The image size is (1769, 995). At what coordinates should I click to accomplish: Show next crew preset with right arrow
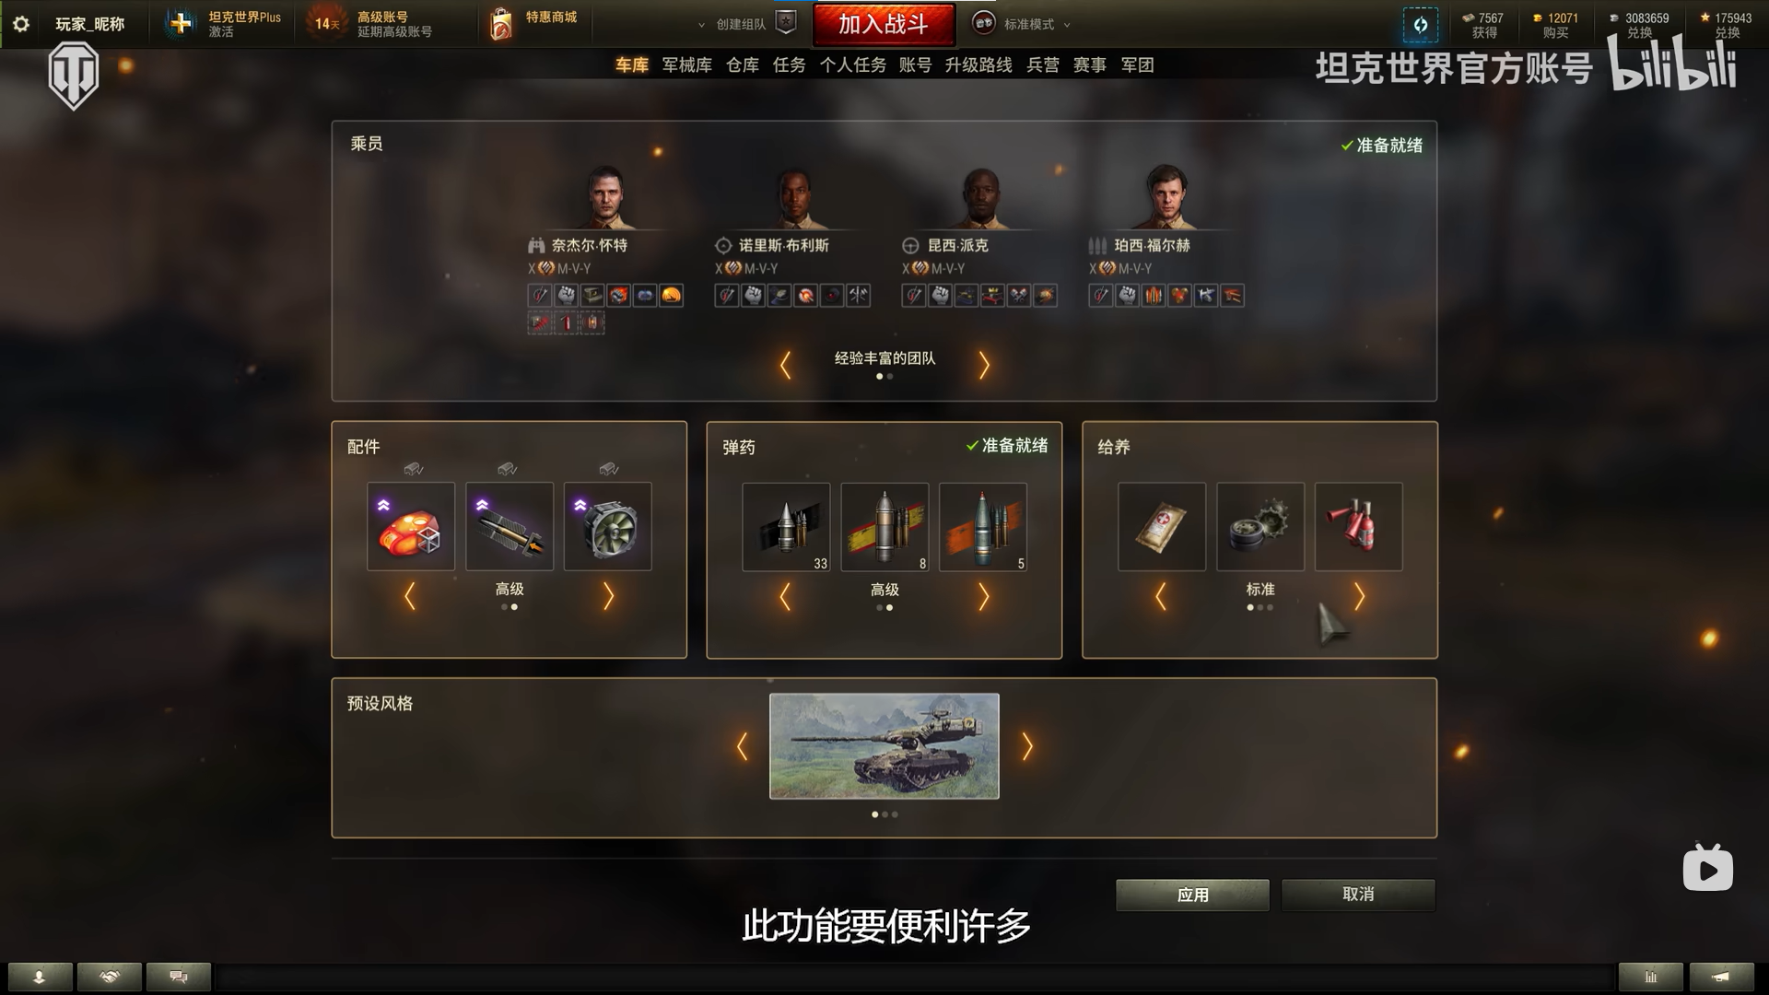pyautogui.click(x=984, y=366)
